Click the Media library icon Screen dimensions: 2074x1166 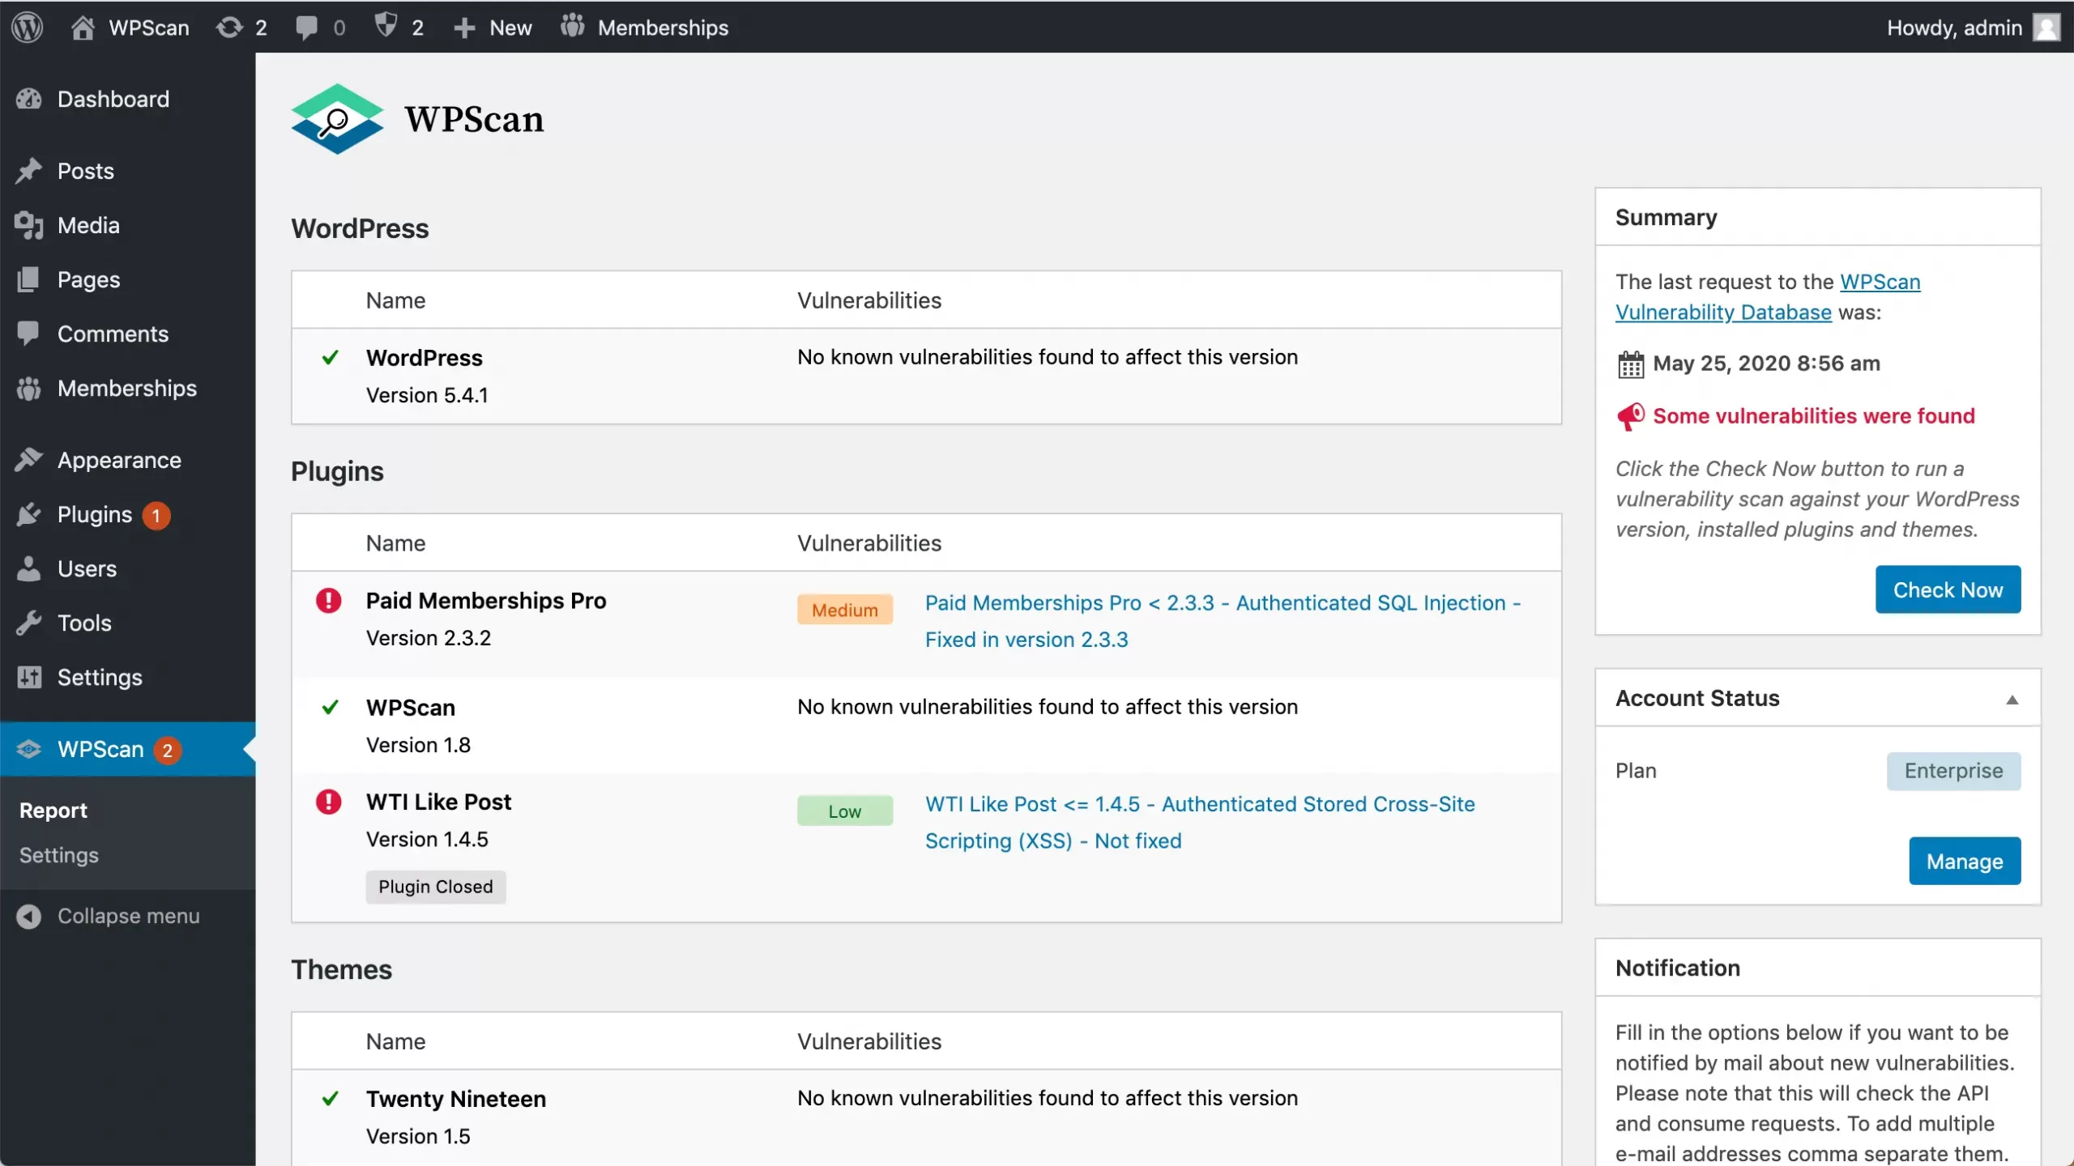click(x=29, y=225)
